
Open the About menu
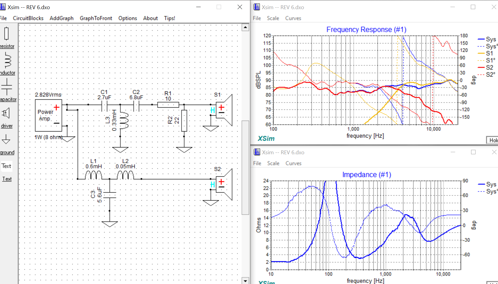click(150, 18)
